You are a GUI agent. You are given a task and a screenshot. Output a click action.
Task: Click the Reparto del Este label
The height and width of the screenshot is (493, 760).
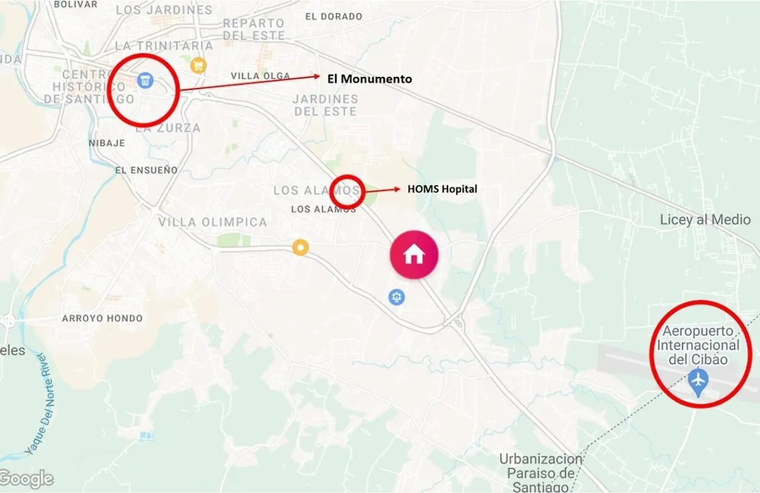(x=254, y=29)
